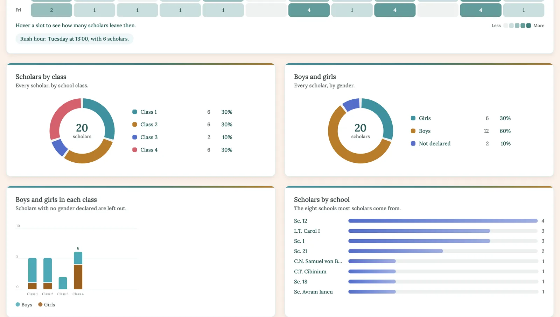Click the Sc. 1 school label
Viewport: 560px width, 317px height.
[299, 241]
